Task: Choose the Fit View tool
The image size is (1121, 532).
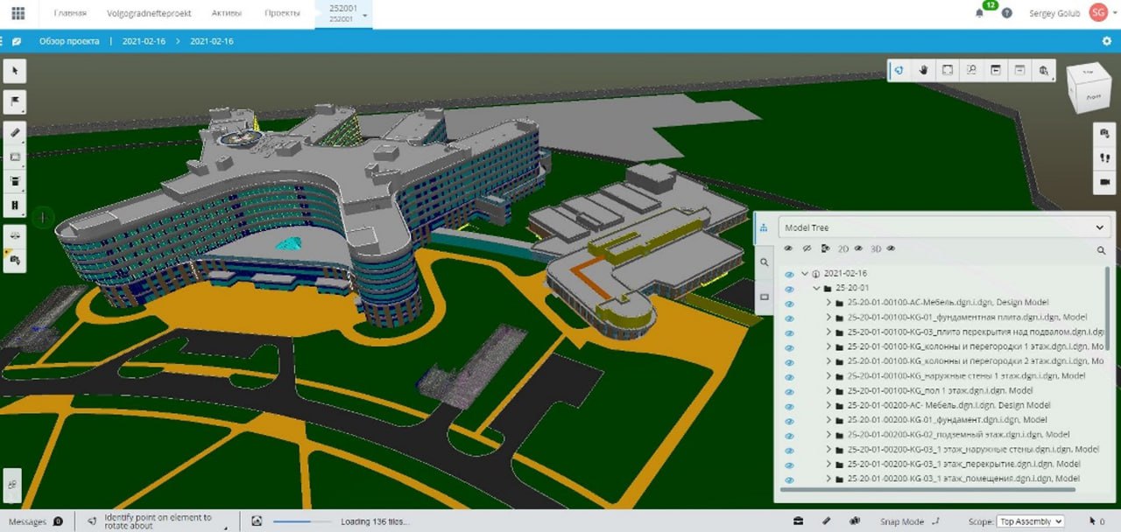Action: pos(948,70)
